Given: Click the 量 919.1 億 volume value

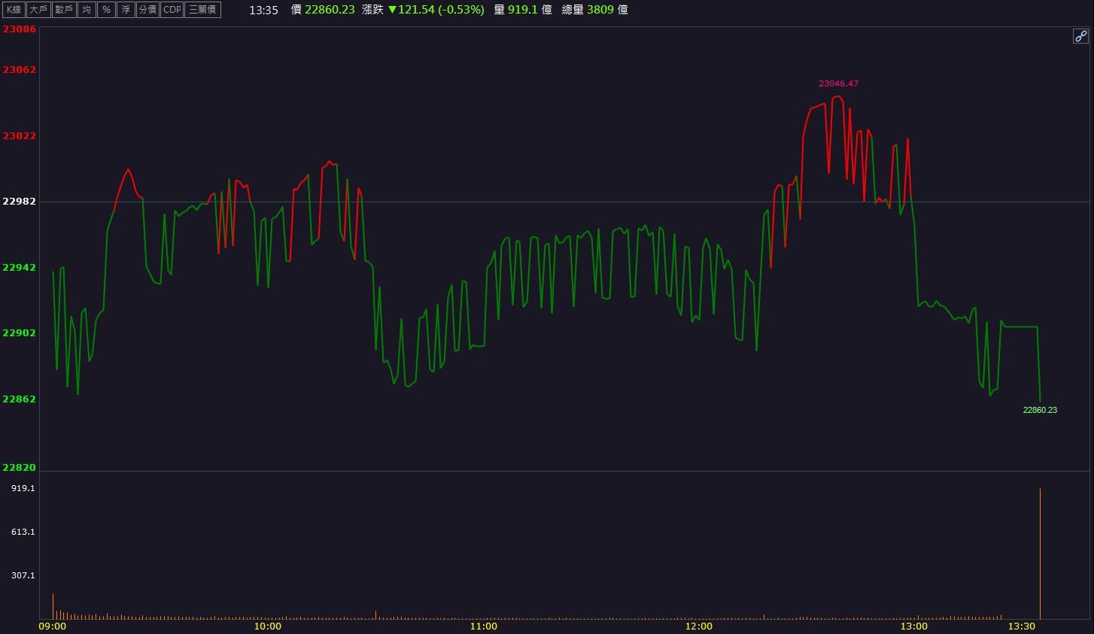Looking at the screenshot, I should [x=523, y=10].
